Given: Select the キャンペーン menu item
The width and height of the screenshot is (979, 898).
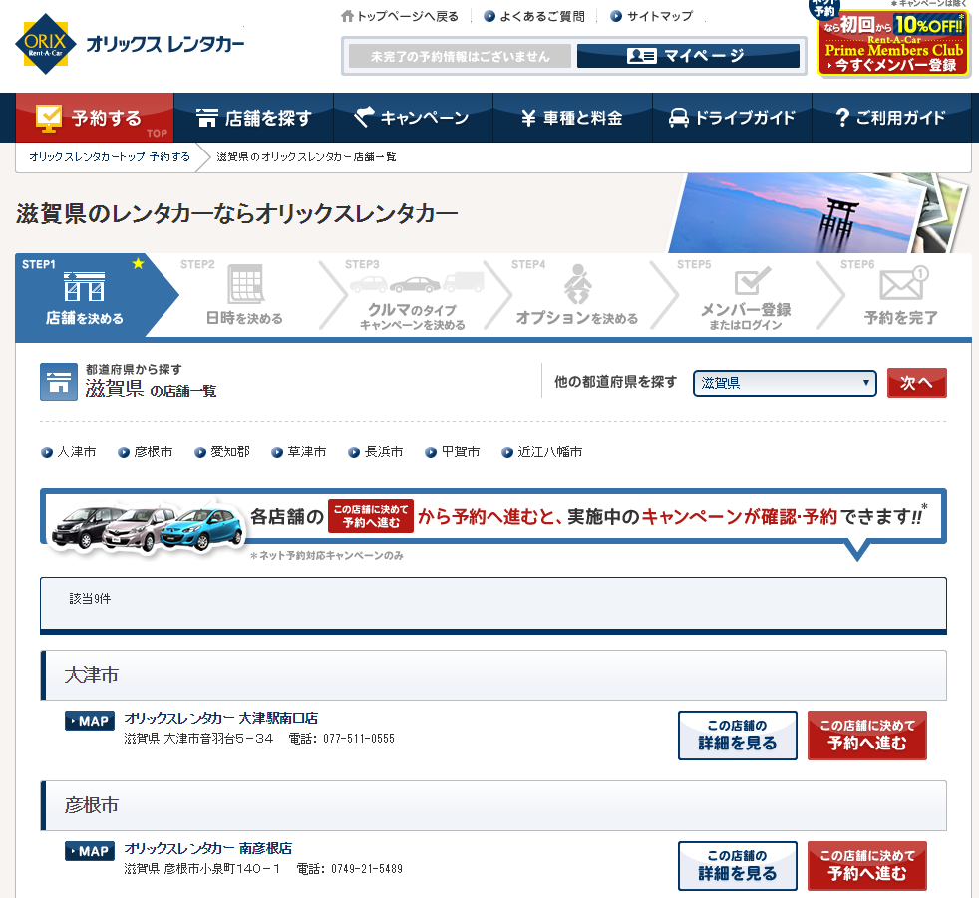Looking at the screenshot, I should (x=413, y=118).
